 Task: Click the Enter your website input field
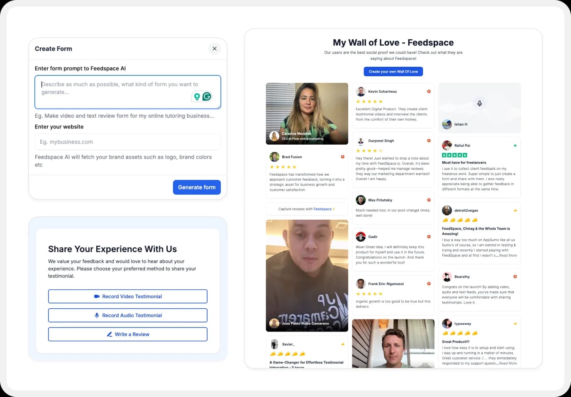[127, 142]
